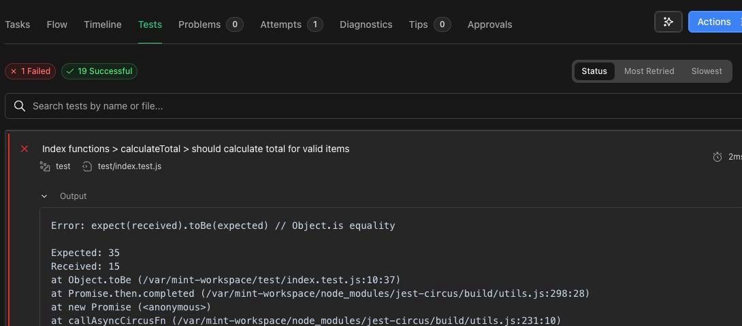Filter by 1 Failed tests badge

point(30,71)
